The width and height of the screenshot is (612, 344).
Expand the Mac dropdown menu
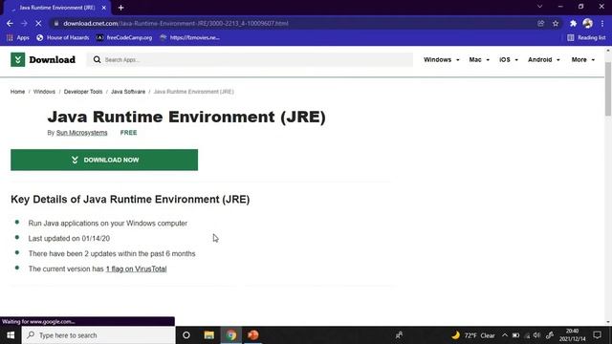pyautogui.click(x=479, y=59)
